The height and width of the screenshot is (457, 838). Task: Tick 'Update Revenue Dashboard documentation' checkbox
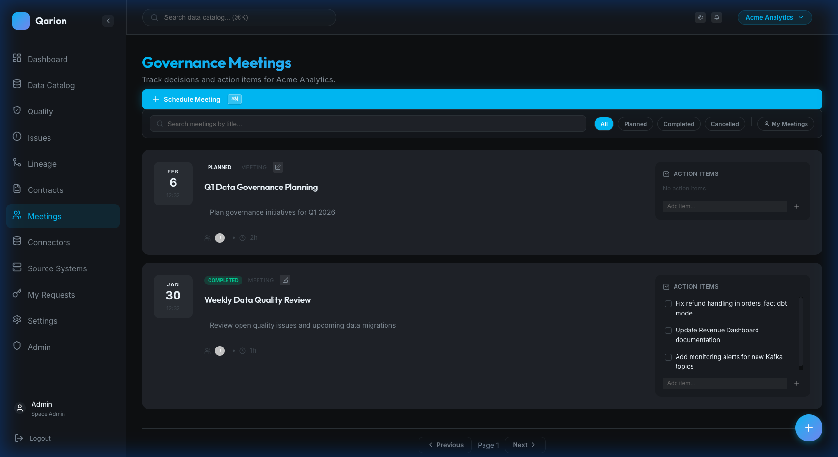tap(668, 331)
